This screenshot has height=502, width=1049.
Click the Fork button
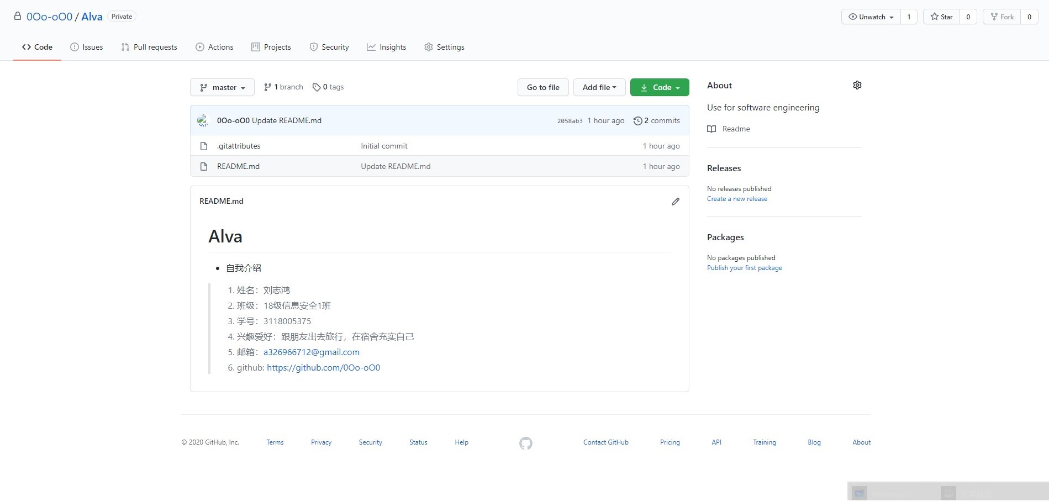(x=1002, y=17)
